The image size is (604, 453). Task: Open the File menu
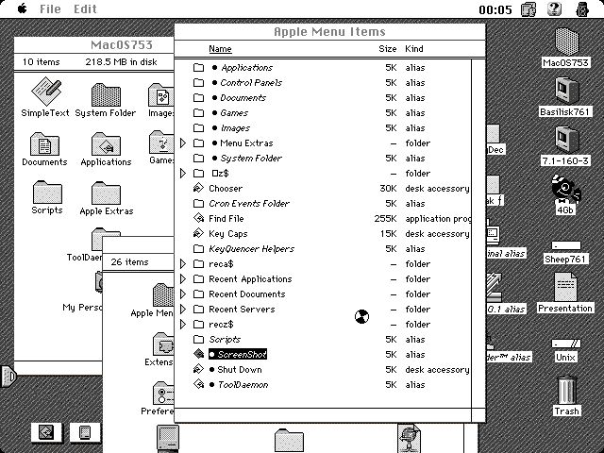tap(50, 8)
